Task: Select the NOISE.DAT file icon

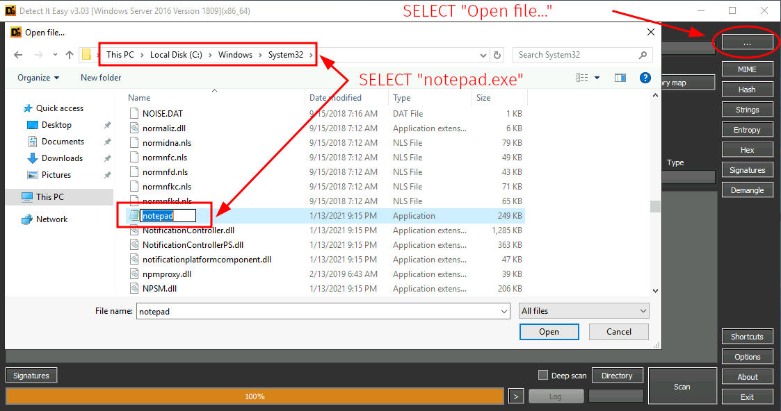Action: [135, 113]
